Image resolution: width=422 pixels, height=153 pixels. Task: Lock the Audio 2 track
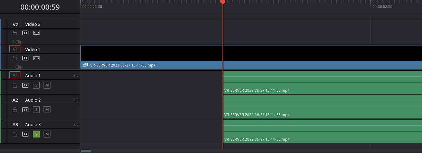15,110
